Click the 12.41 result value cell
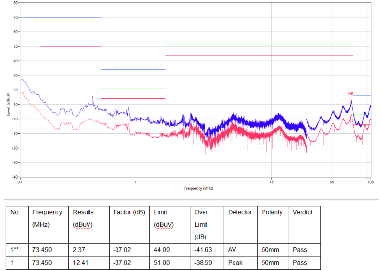The width and height of the screenshot is (381, 271). click(x=81, y=263)
